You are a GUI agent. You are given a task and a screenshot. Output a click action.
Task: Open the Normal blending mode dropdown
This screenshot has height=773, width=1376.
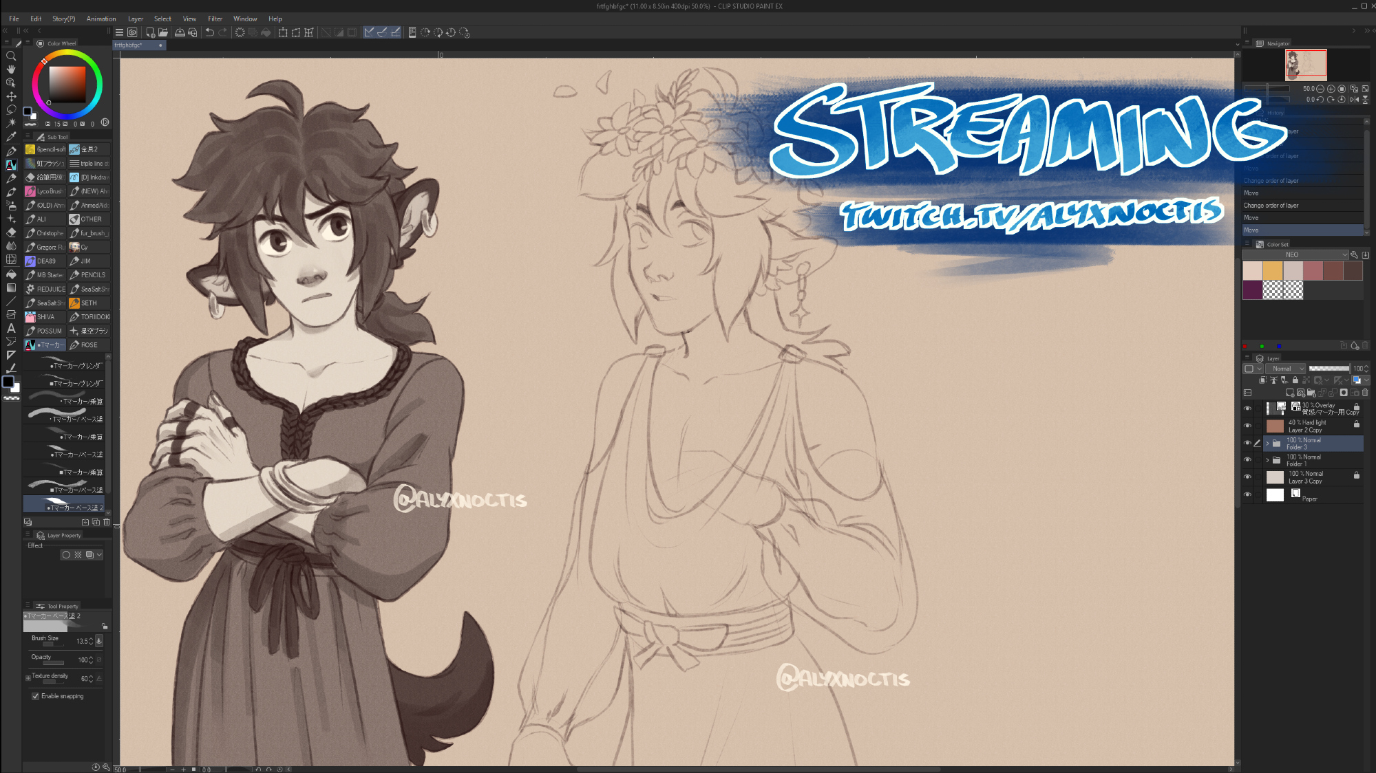point(1286,369)
